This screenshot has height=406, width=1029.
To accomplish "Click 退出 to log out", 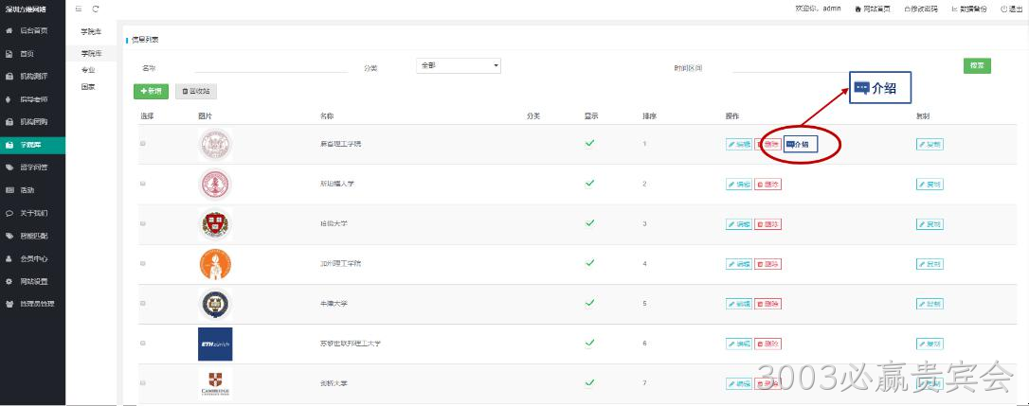I will pos(1012,9).
